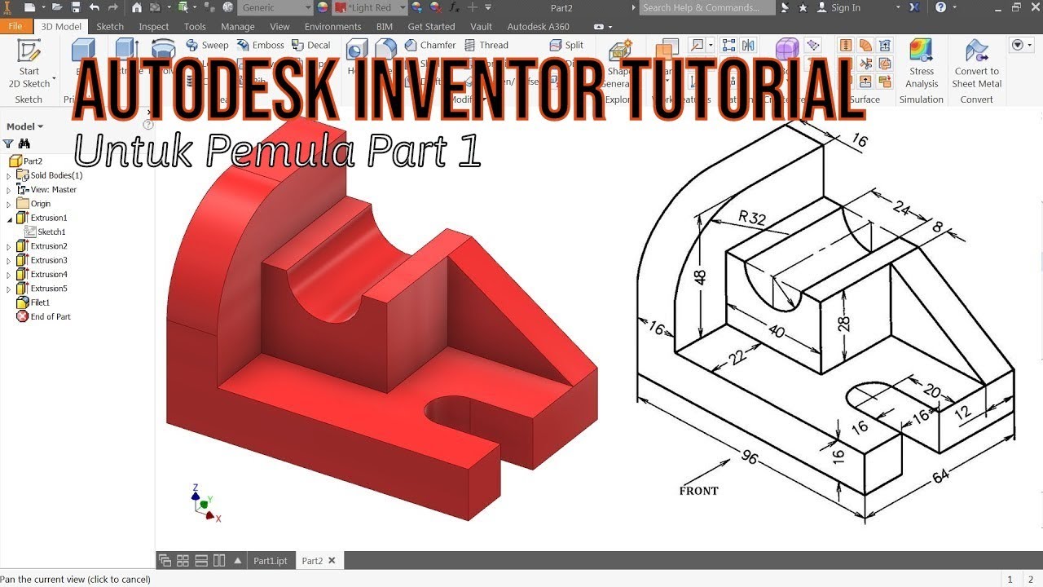The width and height of the screenshot is (1043, 587).
Task: Click the Decal tool
Action: coord(310,45)
